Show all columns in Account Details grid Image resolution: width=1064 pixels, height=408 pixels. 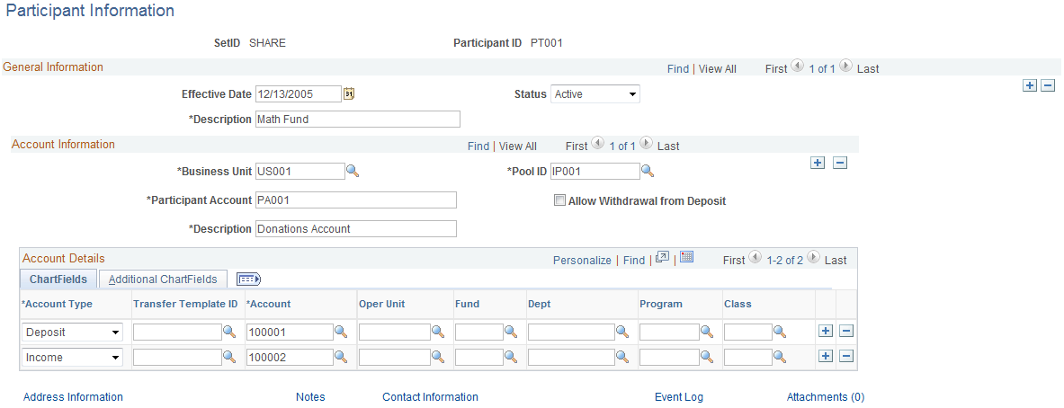click(248, 279)
